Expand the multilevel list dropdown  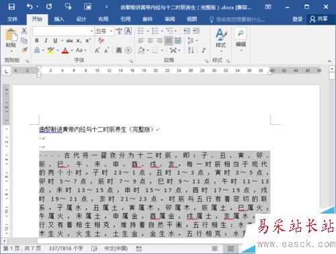tap(175, 31)
